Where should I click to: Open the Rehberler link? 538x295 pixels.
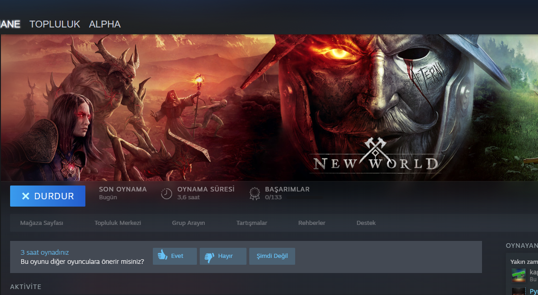(312, 223)
